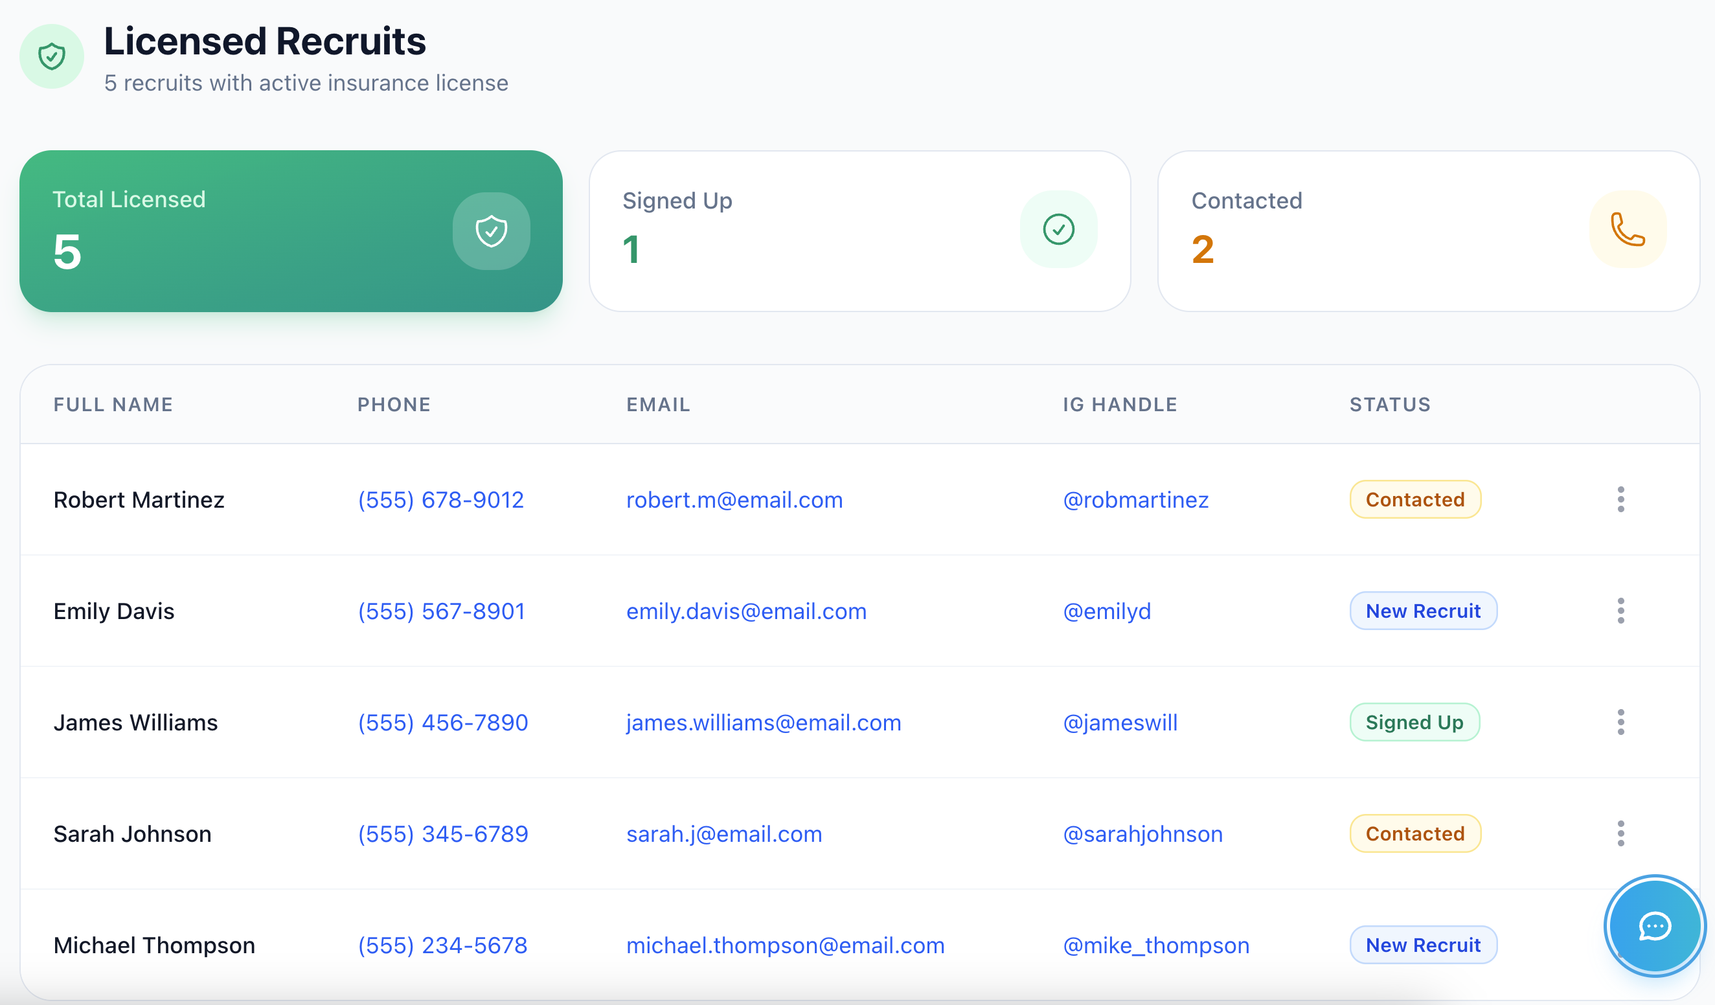Image resolution: width=1715 pixels, height=1005 pixels.
Task: Open the actions menu for James Williams row
Action: point(1621,722)
